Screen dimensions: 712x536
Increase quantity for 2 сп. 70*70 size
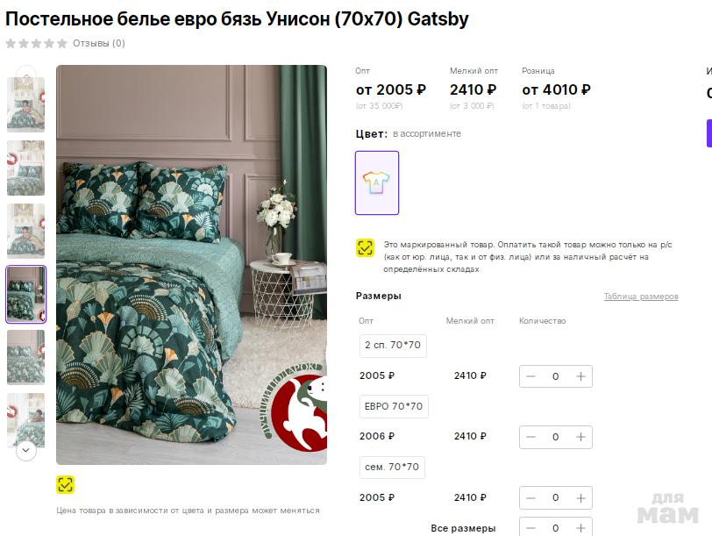click(x=580, y=376)
